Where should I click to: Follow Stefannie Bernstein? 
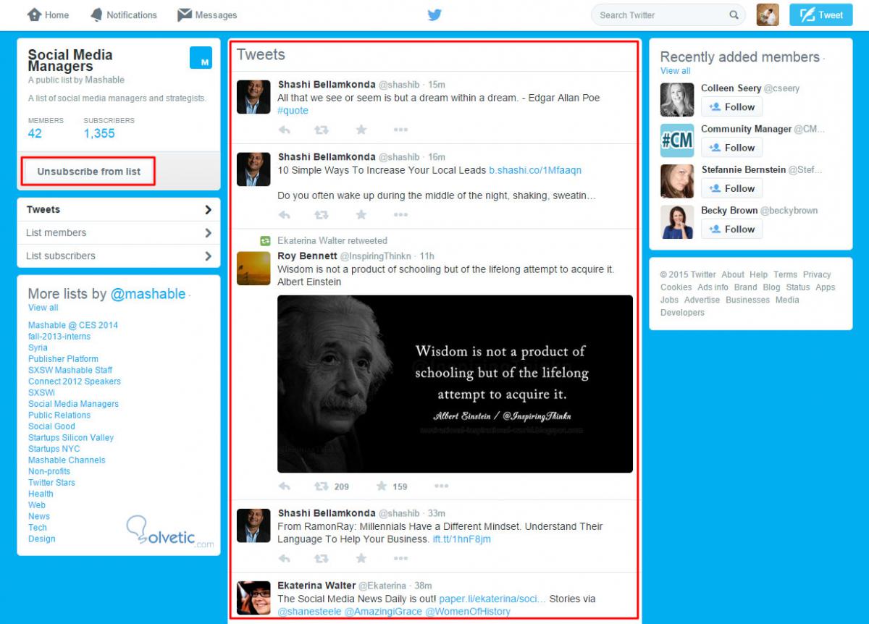tap(731, 188)
